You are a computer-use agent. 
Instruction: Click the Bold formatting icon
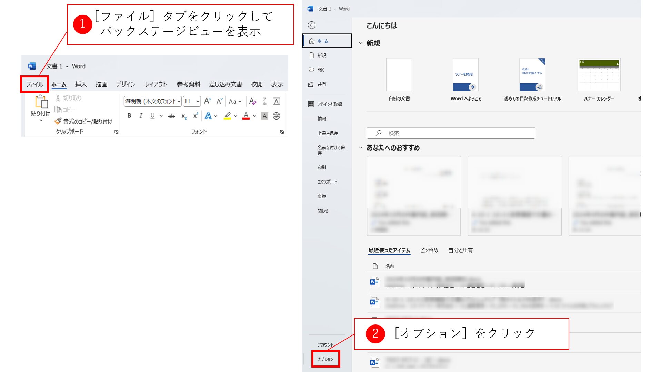click(129, 116)
